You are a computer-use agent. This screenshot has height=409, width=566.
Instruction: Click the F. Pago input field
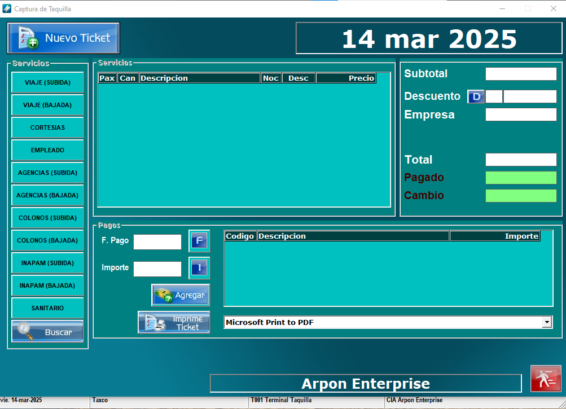(157, 242)
